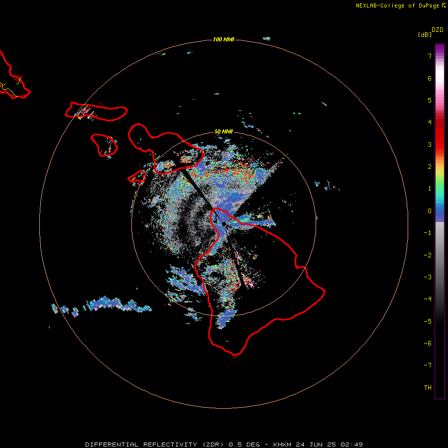Click the 50 NMI range ring label
The width and height of the screenshot is (448, 448).
[x=224, y=131]
